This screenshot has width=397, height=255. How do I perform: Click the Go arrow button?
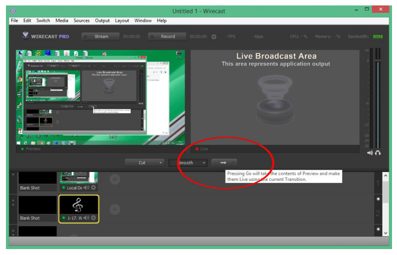[224, 163]
